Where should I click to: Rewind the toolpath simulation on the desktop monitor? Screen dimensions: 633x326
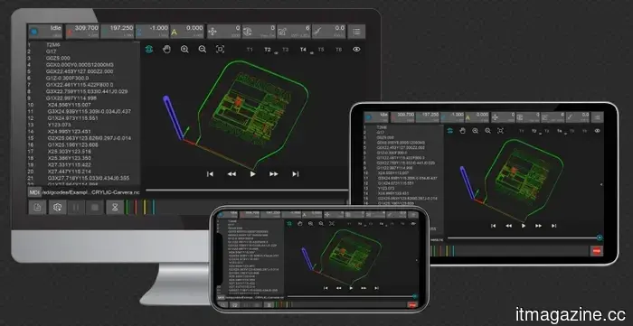(x=231, y=174)
